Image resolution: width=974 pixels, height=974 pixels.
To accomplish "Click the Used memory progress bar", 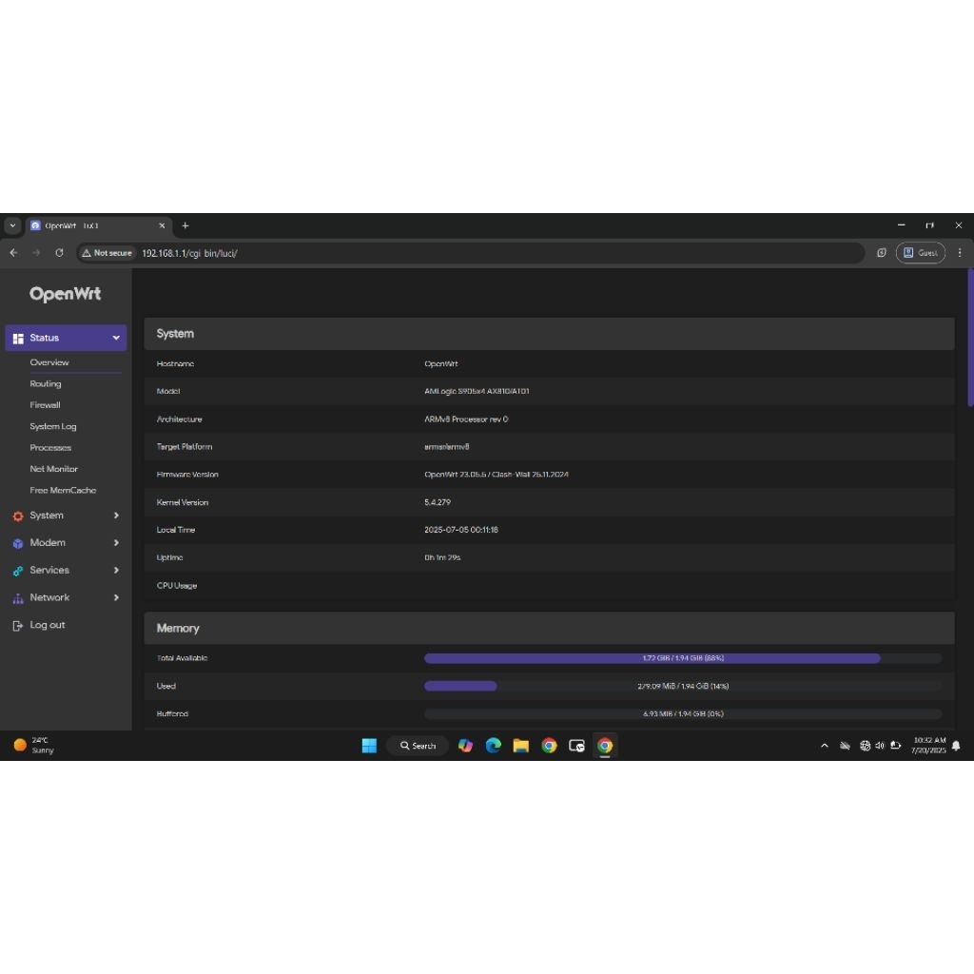I will tap(683, 687).
